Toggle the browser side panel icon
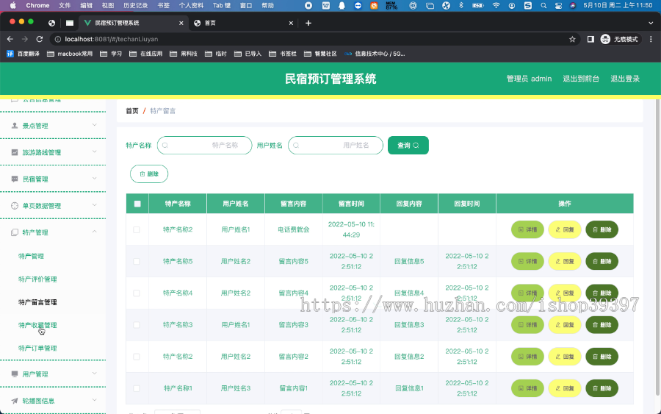 pyautogui.click(x=590, y=39)
